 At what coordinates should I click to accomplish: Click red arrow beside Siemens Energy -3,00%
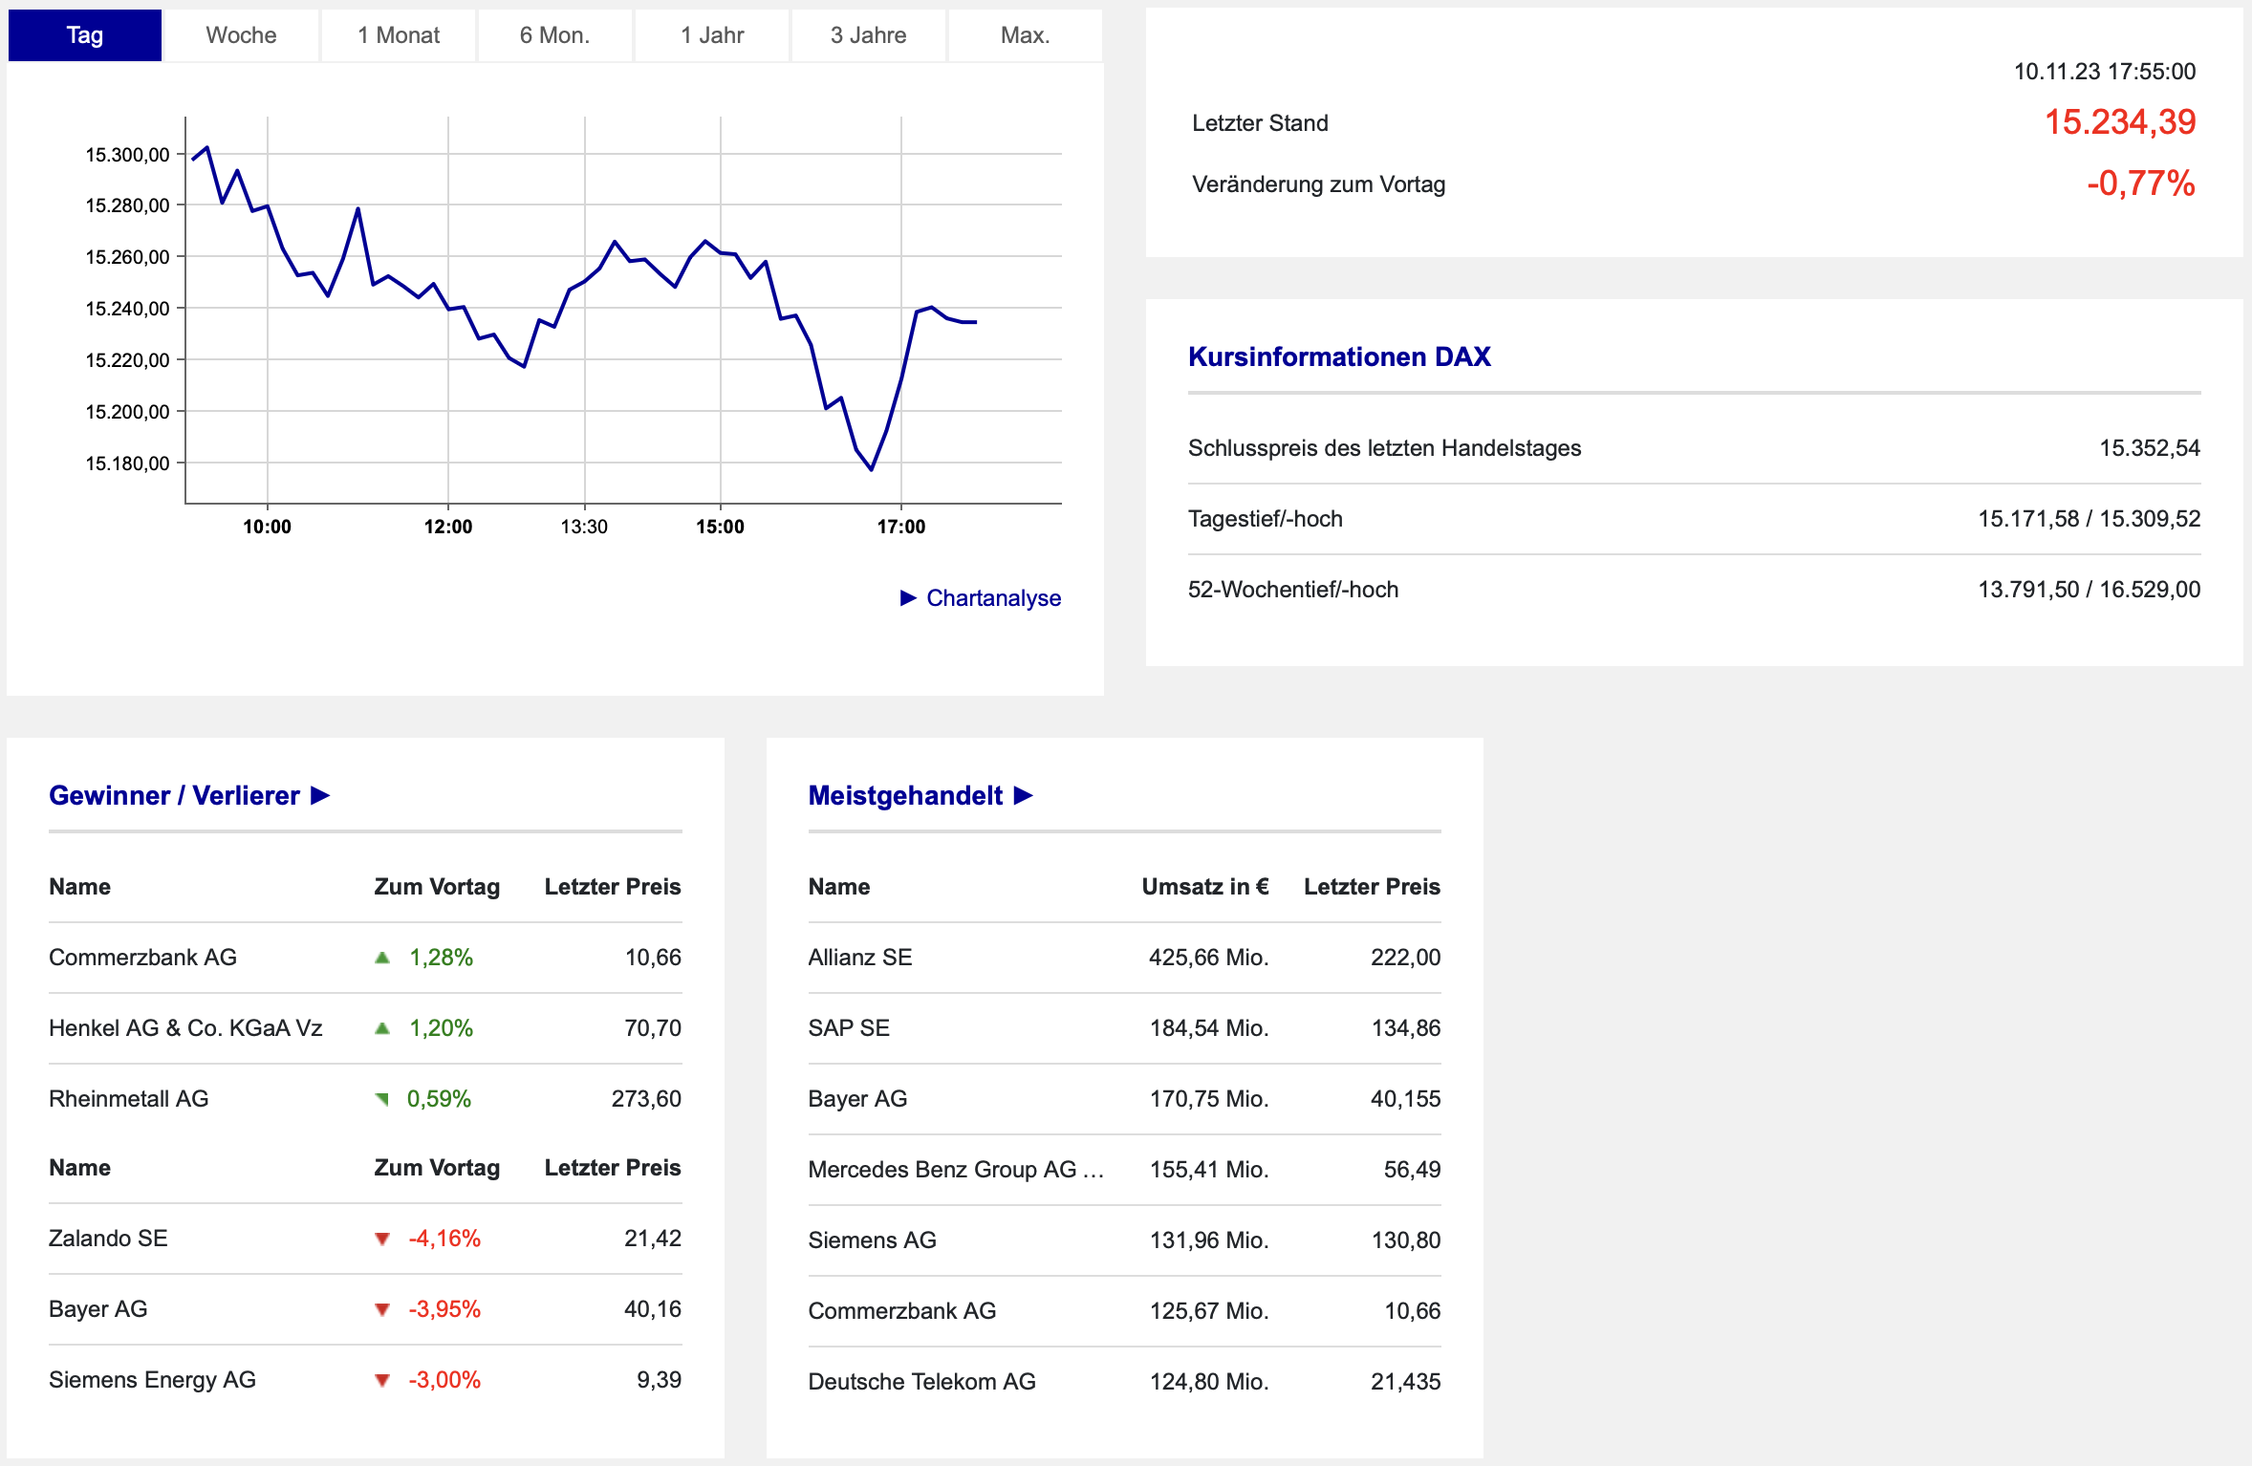tap(382, 1381)
